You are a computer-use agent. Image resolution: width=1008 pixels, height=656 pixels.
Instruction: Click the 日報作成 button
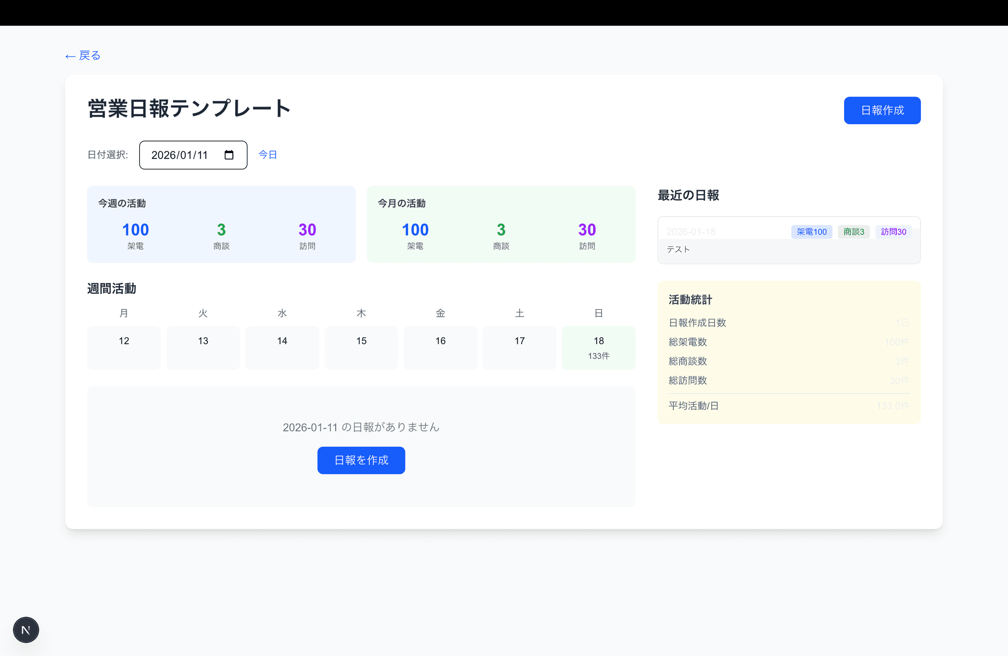tap(882, 110)
